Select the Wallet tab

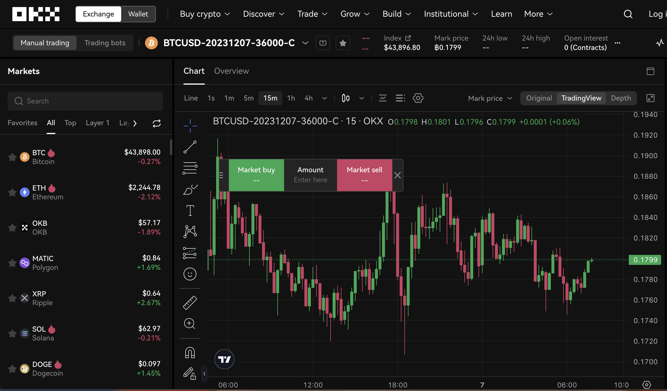pos(138,14)
